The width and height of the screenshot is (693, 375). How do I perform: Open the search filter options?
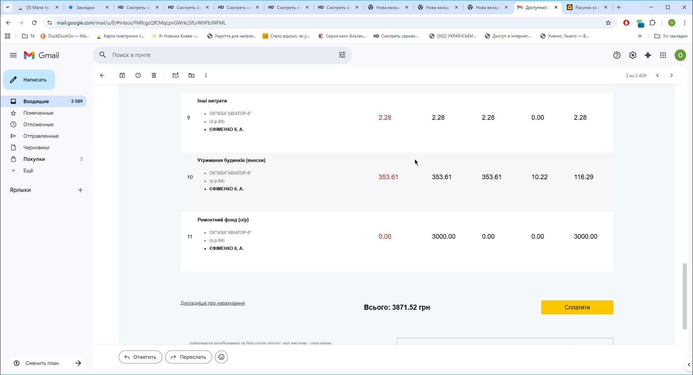(x=342, y=55)
